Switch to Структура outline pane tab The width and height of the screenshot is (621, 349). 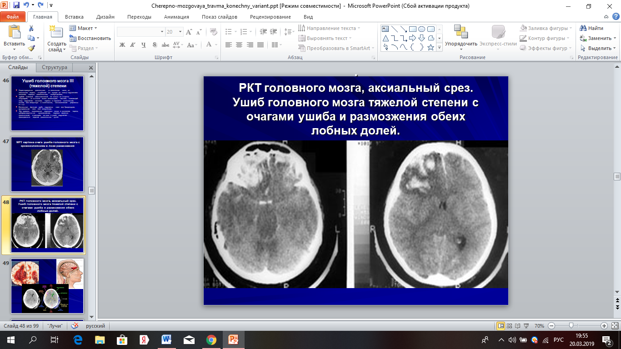(x=55, y=67)
